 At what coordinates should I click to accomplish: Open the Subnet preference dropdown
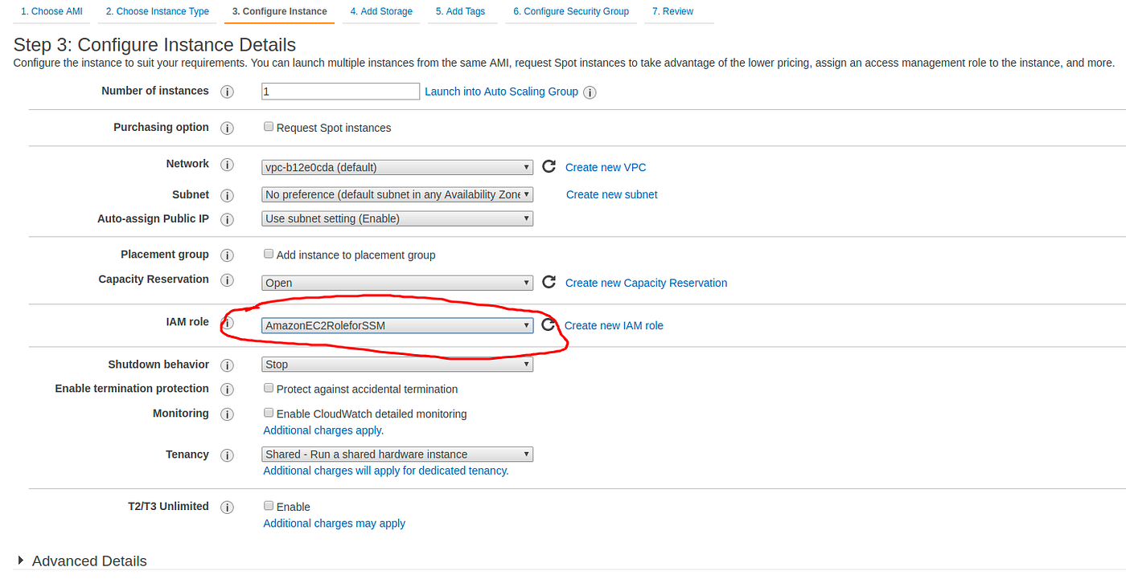click(x=397, y=194)
